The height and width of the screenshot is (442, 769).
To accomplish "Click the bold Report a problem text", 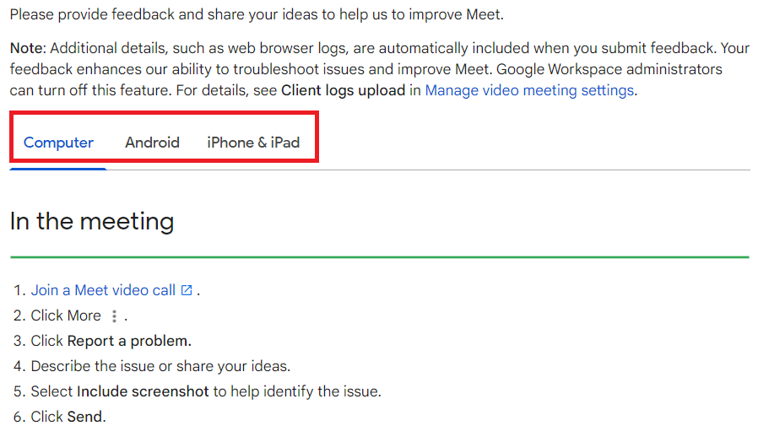I will 129,341.
